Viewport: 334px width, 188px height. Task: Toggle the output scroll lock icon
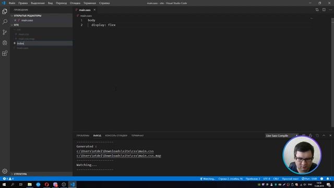311,136
